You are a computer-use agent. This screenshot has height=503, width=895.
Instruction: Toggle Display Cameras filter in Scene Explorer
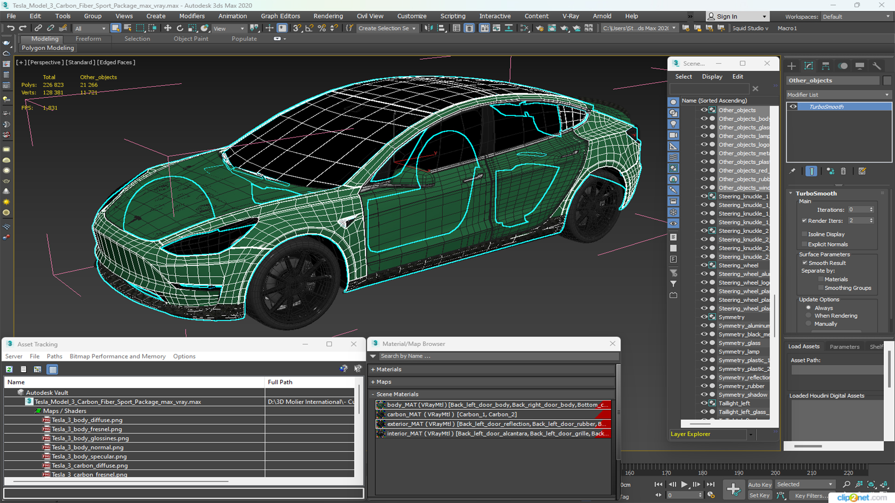pyautogui.click(x=674, y=135)
